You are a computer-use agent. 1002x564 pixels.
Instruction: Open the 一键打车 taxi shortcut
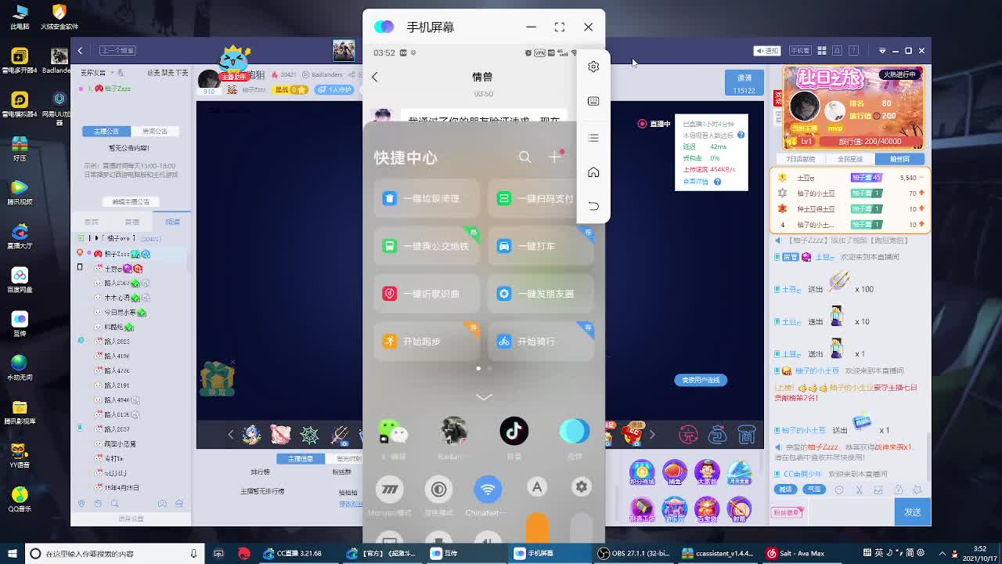click(541, 246)
